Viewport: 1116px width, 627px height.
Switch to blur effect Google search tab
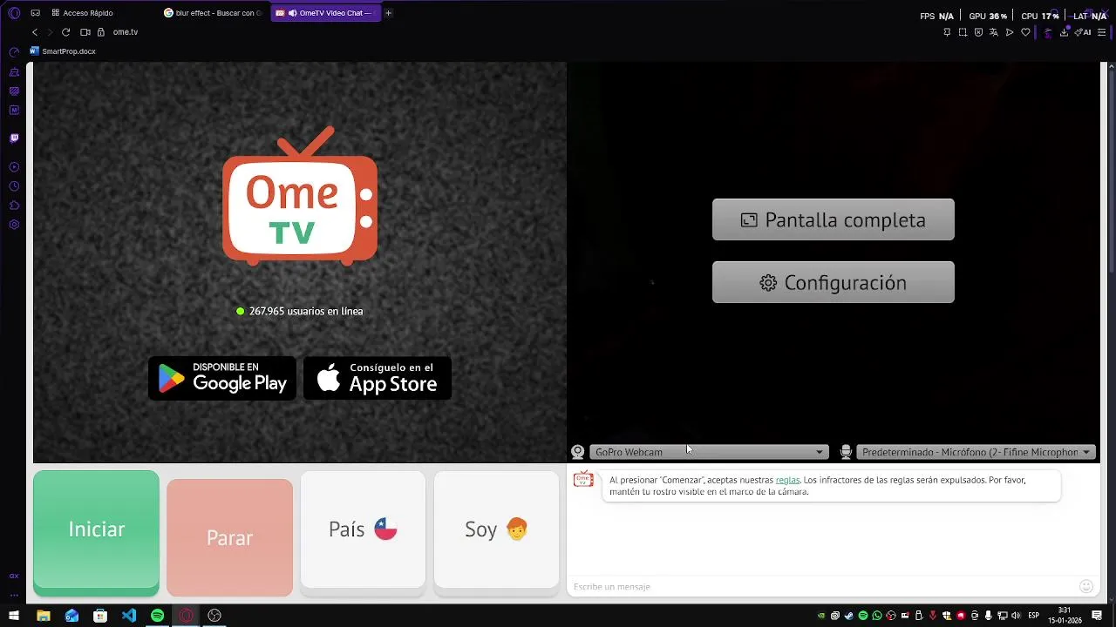click(214, 13)
